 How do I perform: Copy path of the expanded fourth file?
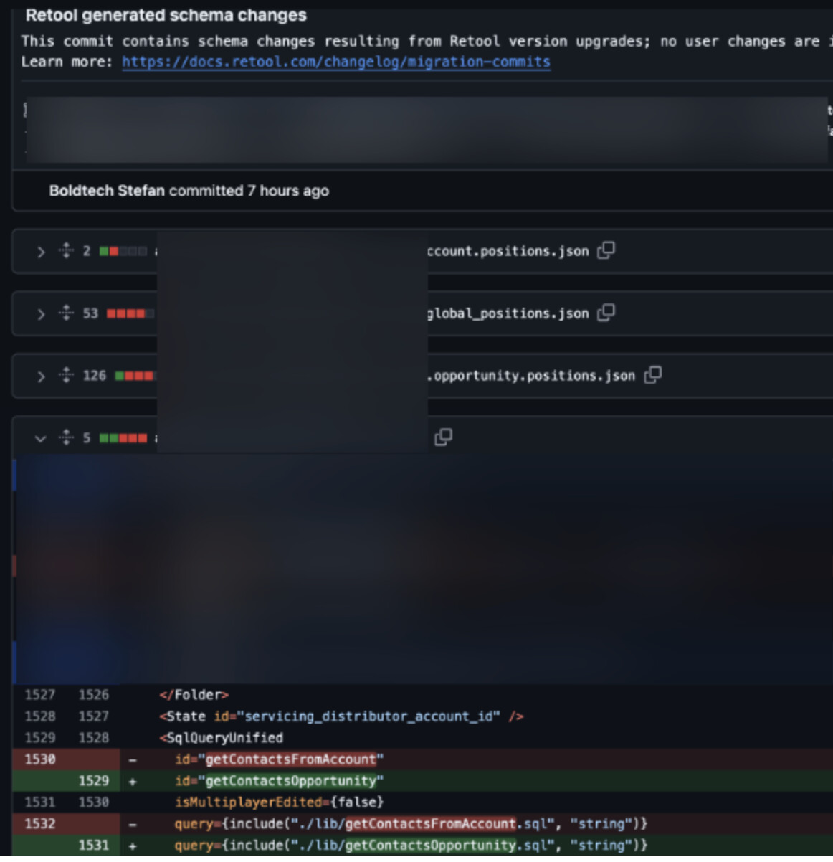[443, 437]
